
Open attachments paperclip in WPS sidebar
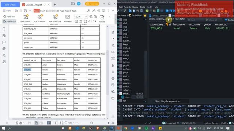coord(4,48)
